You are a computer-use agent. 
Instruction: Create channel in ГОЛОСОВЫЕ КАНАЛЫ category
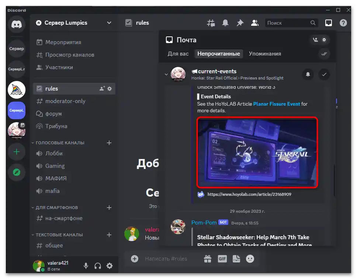click(x=109, y=143)
